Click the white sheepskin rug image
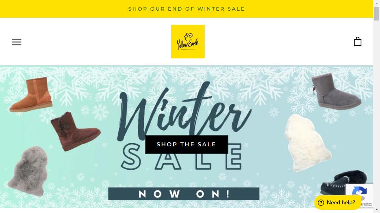This screenshot has height=213, width=380. tap(308, 143)
